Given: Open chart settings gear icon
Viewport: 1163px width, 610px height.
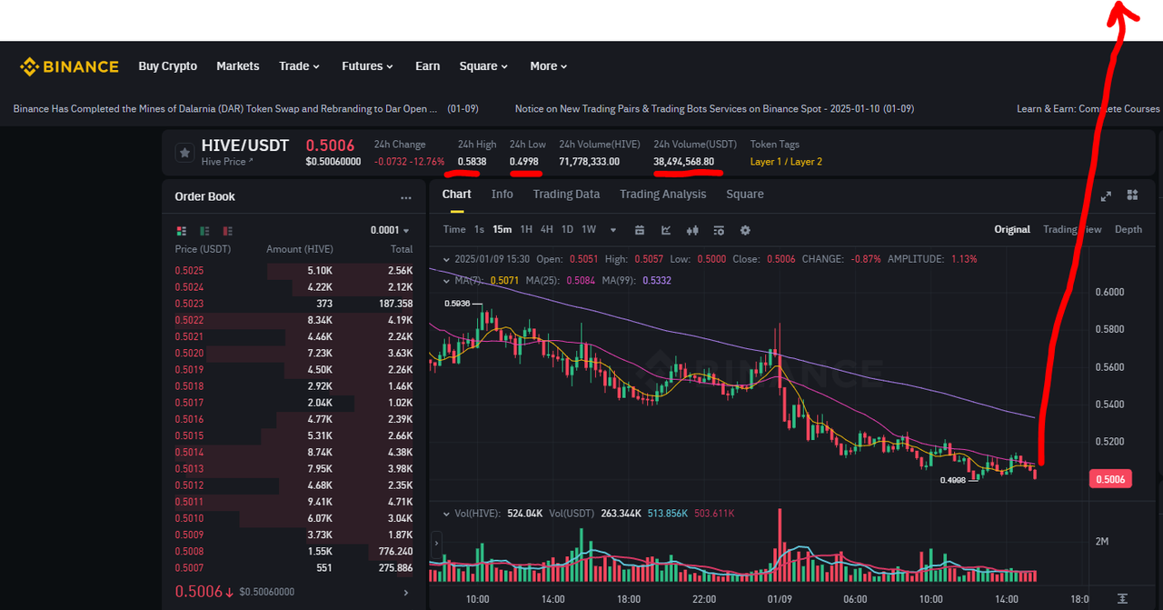Looking at the screenshot, I should tap(745, 230).
